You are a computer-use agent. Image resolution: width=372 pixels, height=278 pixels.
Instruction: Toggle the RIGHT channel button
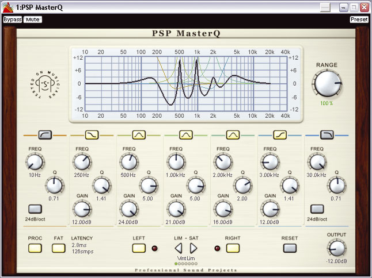pyautogui.click(x=233, y=248)
